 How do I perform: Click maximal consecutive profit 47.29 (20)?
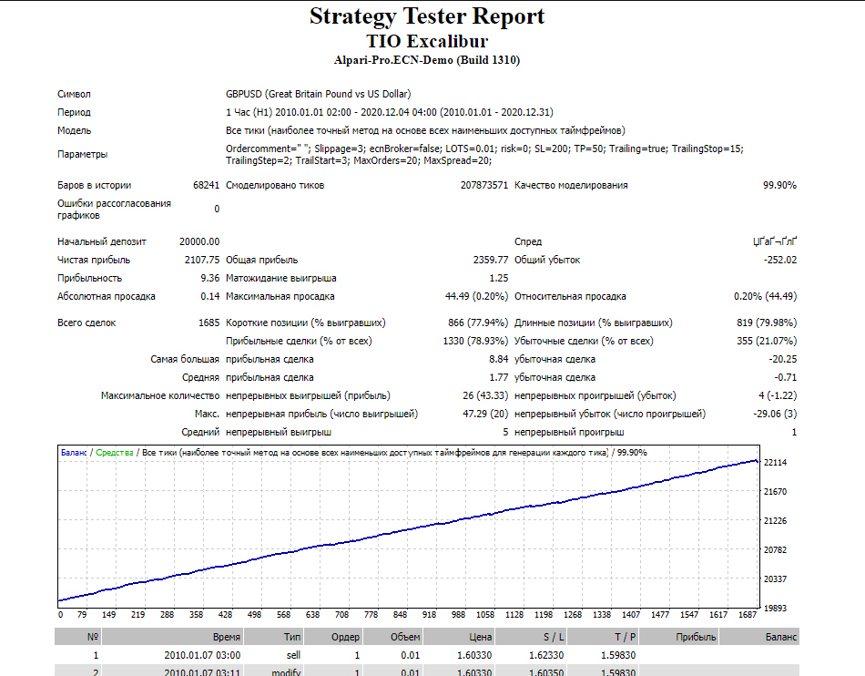(x=485, y=414)
